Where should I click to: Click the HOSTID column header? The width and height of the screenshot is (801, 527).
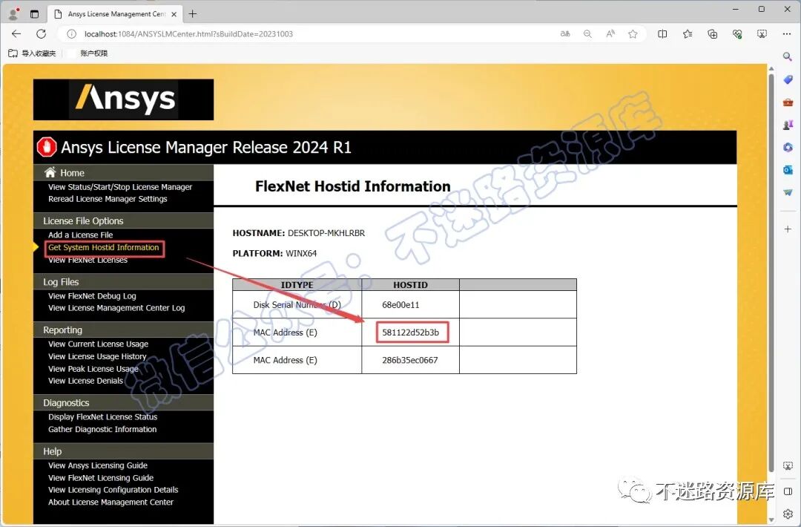pyautogui.click(x=411, y=285)
